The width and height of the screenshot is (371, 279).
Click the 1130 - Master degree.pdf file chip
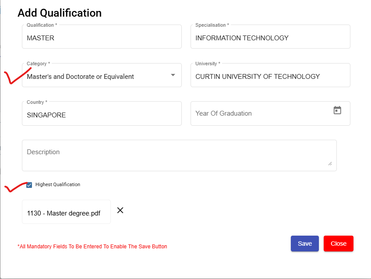64,213
